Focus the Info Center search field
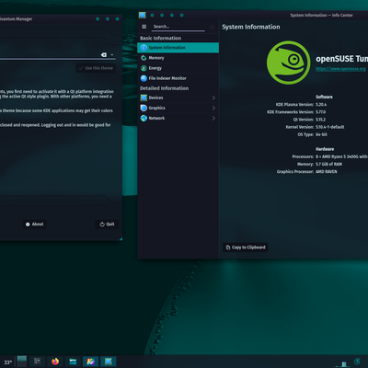The width and height of the screenshot is (368, 368). tap(178, 27)
